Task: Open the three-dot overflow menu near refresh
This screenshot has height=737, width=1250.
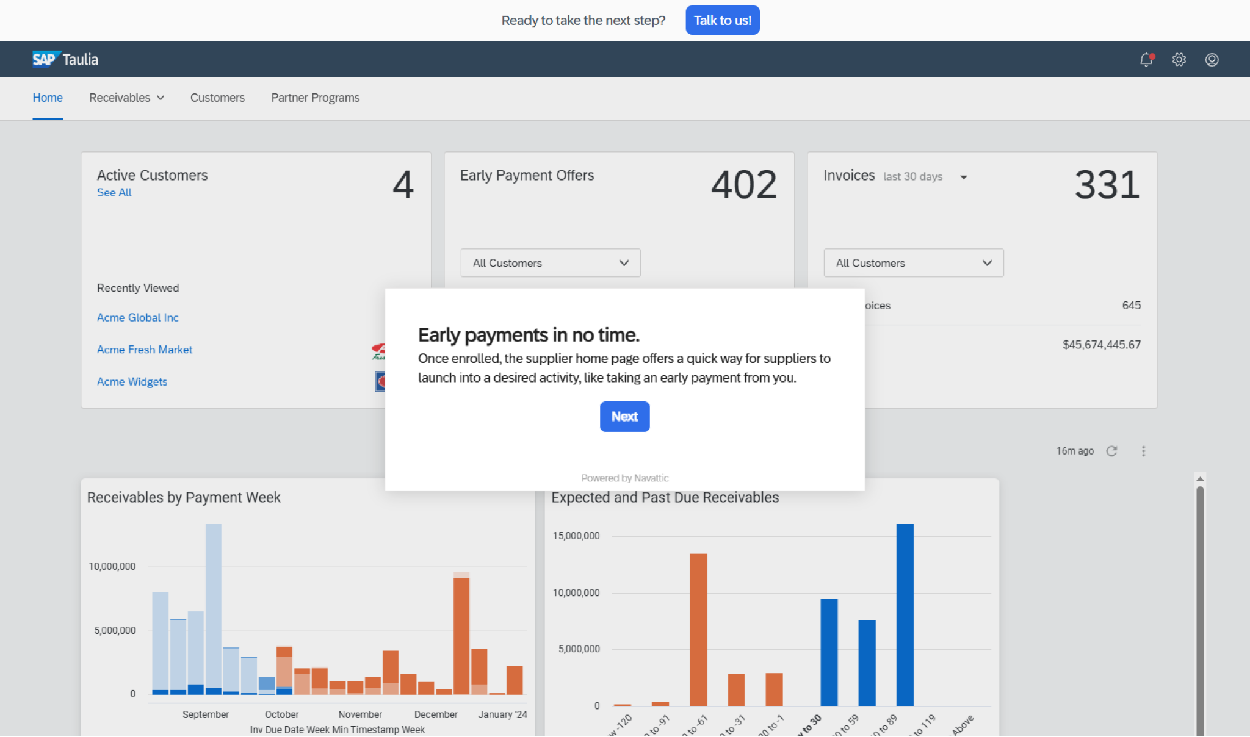Action: point(1144,451)
